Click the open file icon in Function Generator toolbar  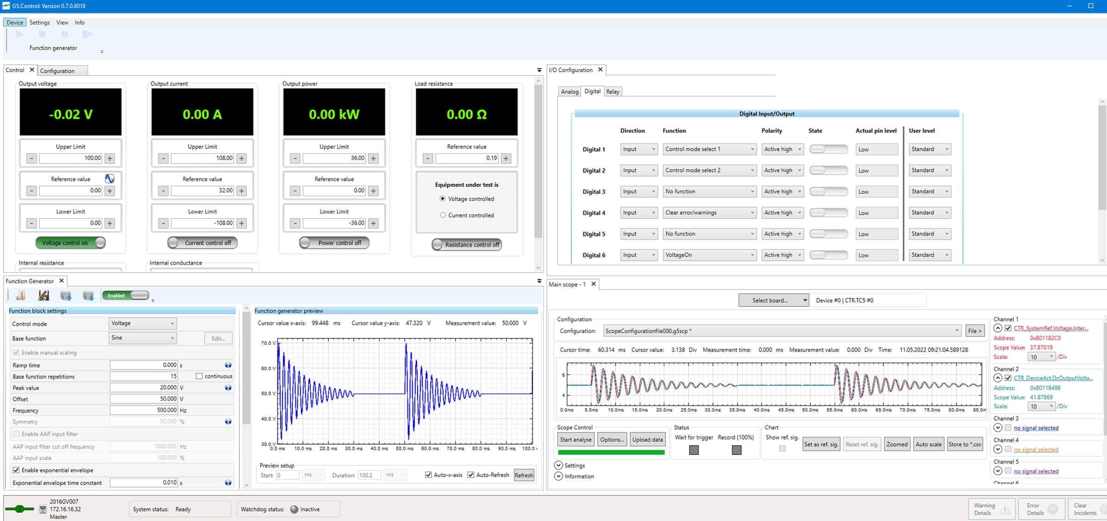tap(21, 295)
